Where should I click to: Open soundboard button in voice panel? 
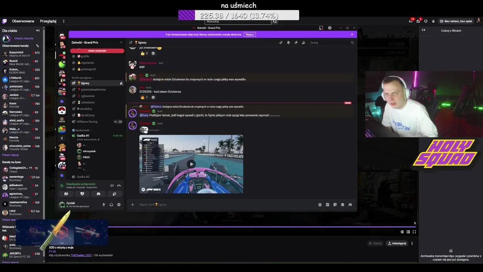[x=115, y=194]
